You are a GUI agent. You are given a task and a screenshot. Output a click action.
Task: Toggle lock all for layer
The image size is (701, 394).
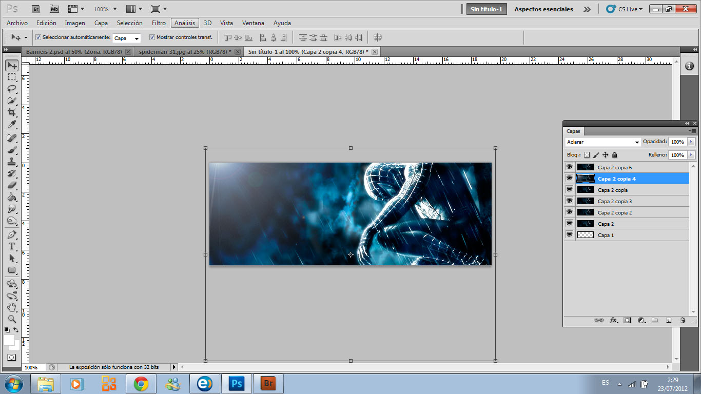[x=615, y=154]
